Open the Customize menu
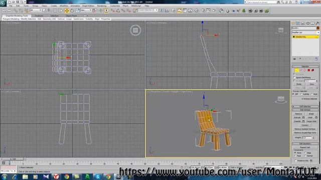Viewport: 321px width, 180px height. pyautogui.click(x=115, y=5)
